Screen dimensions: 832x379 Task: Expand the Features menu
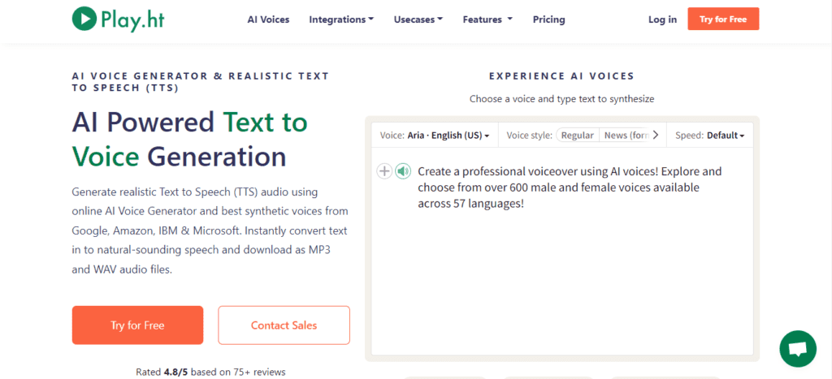click(x=487, y=19)
